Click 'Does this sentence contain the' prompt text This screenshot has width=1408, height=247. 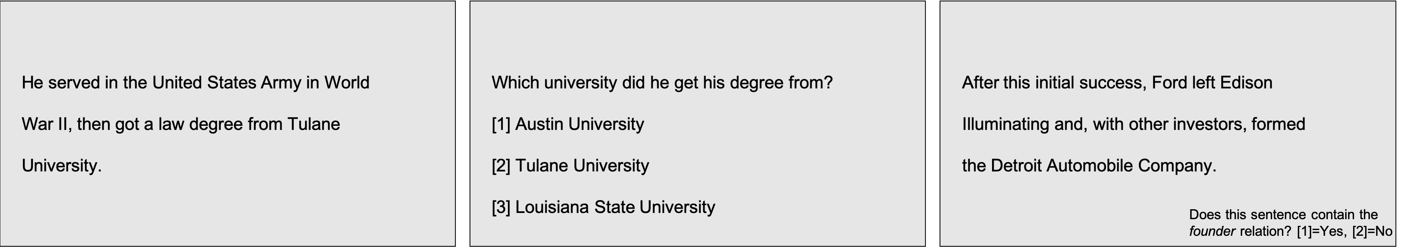point(1283,215)
